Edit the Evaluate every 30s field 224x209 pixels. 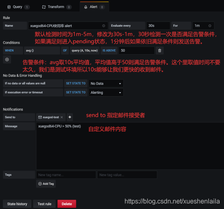(158, 26)
